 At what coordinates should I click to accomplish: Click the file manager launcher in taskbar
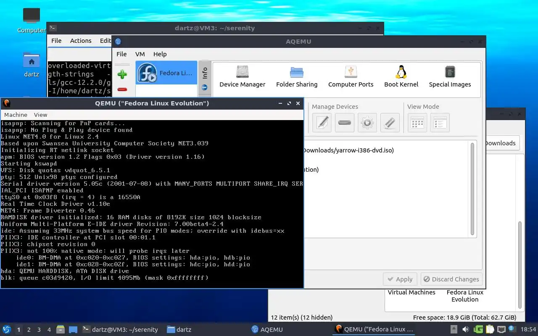click(x=60, y=330)
